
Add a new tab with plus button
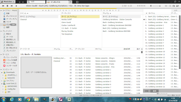pyautogui.click(x=70, y=2)
